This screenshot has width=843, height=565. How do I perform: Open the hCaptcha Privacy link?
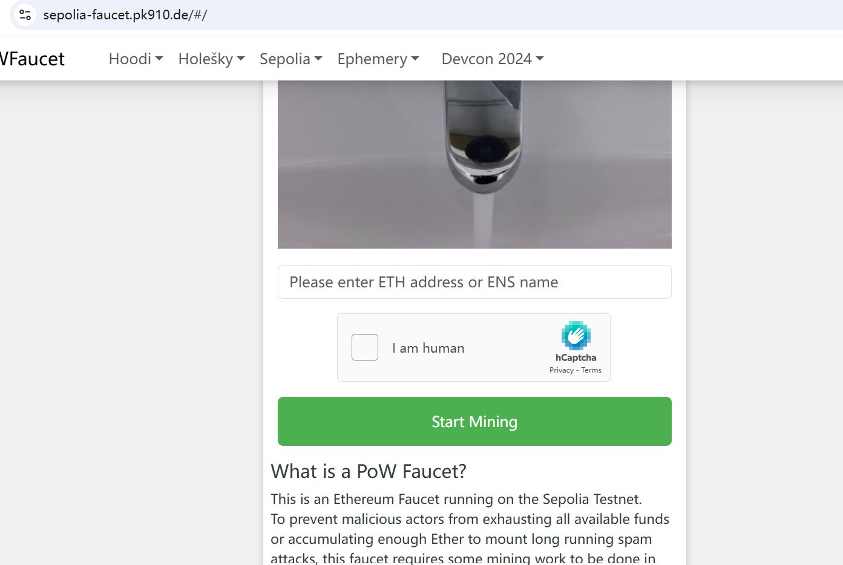point(561,370)
